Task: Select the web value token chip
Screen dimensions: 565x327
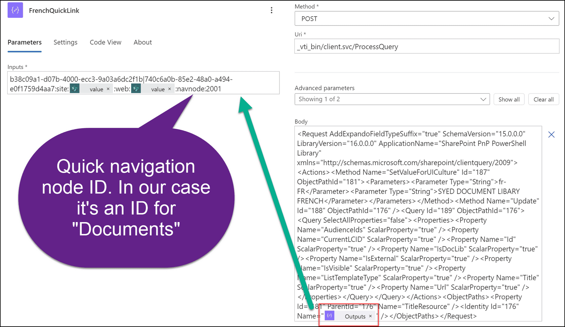Action: click(158, 89)
